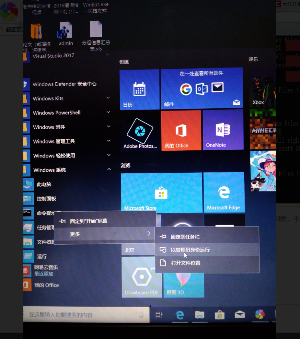The width and height of the screenshot is (300, 339).
Task: Expand the Windows PowerShell folder chevron
Action: tap(108, 112)
